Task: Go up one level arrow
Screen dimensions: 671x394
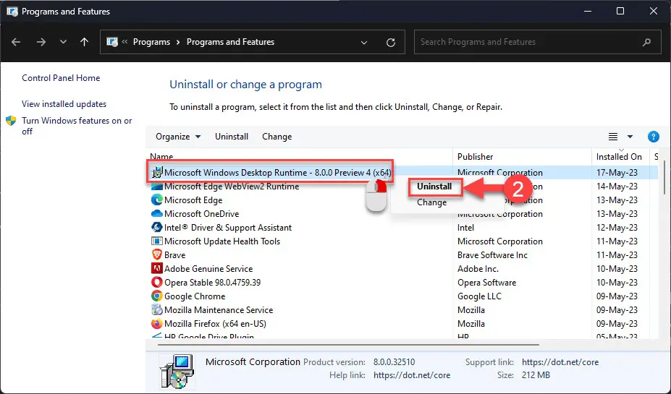Action: pyautogui.click(x=84, y=42)
